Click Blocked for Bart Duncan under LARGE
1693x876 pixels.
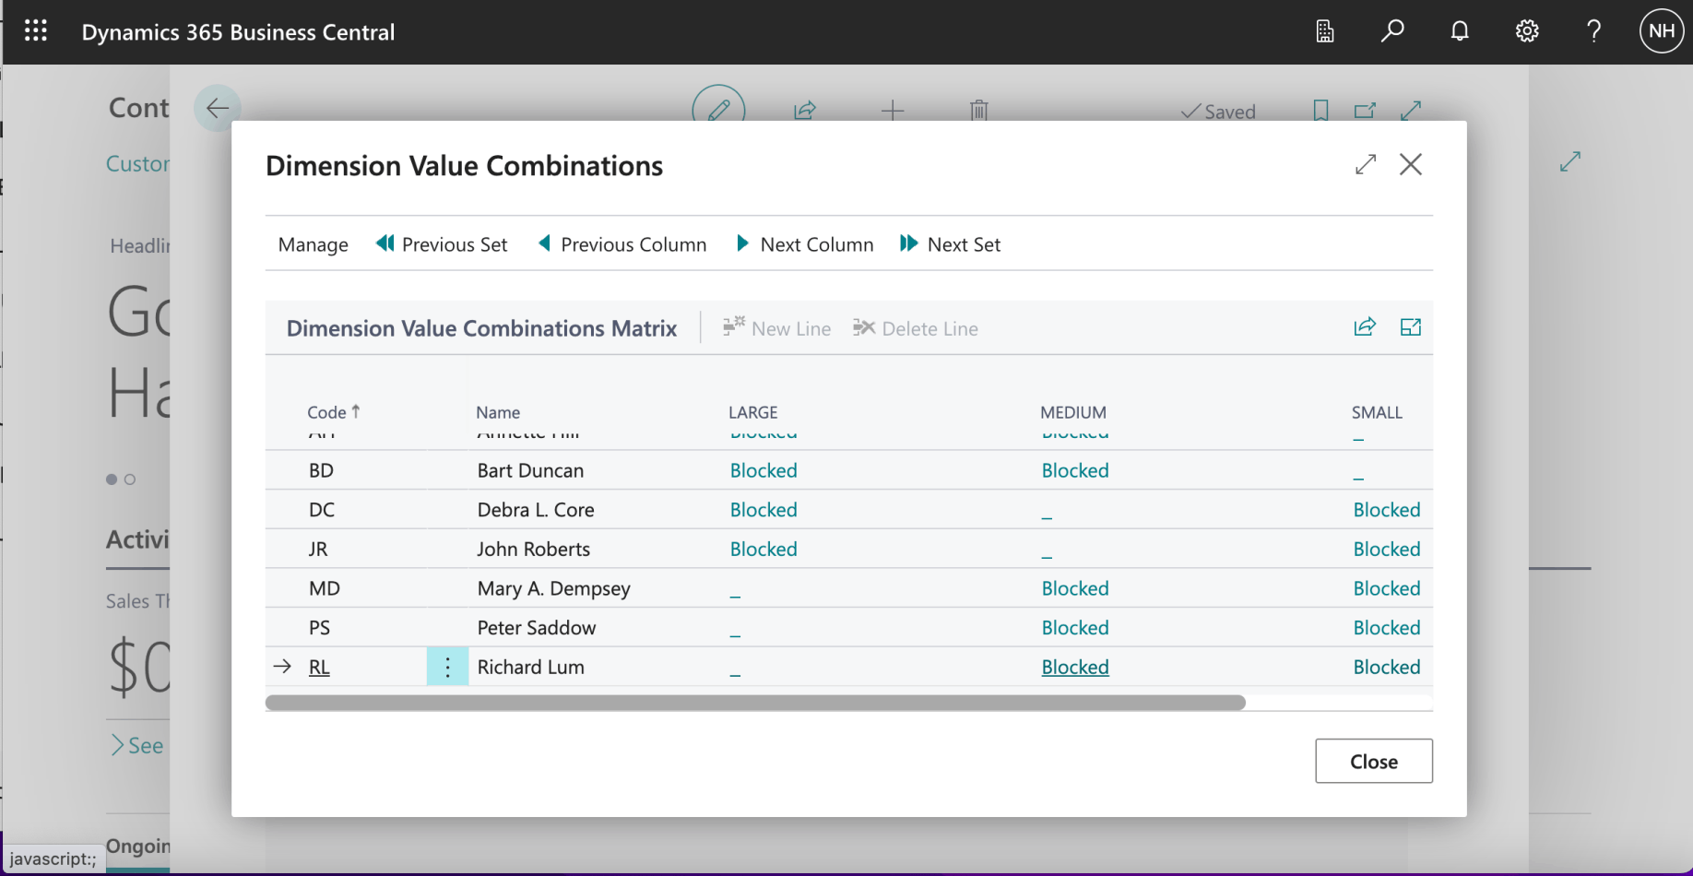pos(764,470)
